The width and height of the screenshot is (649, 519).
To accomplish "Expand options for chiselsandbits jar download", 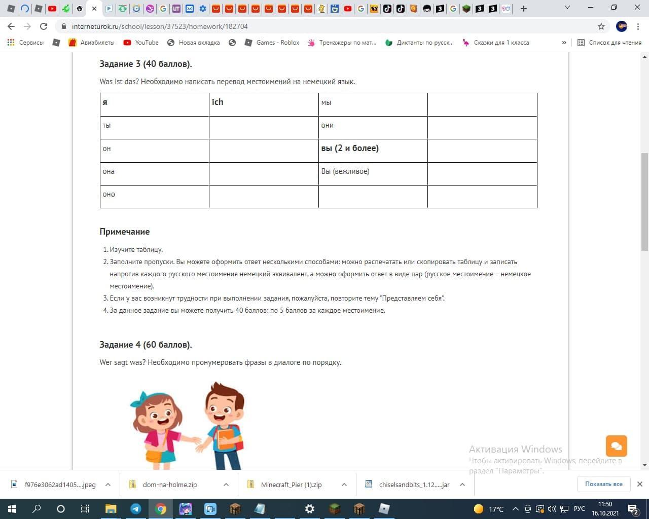I will point(462,485).
